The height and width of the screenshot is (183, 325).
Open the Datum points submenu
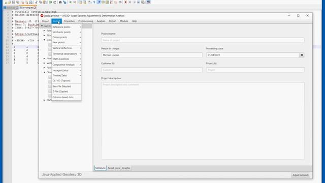[x=67, y=37]
